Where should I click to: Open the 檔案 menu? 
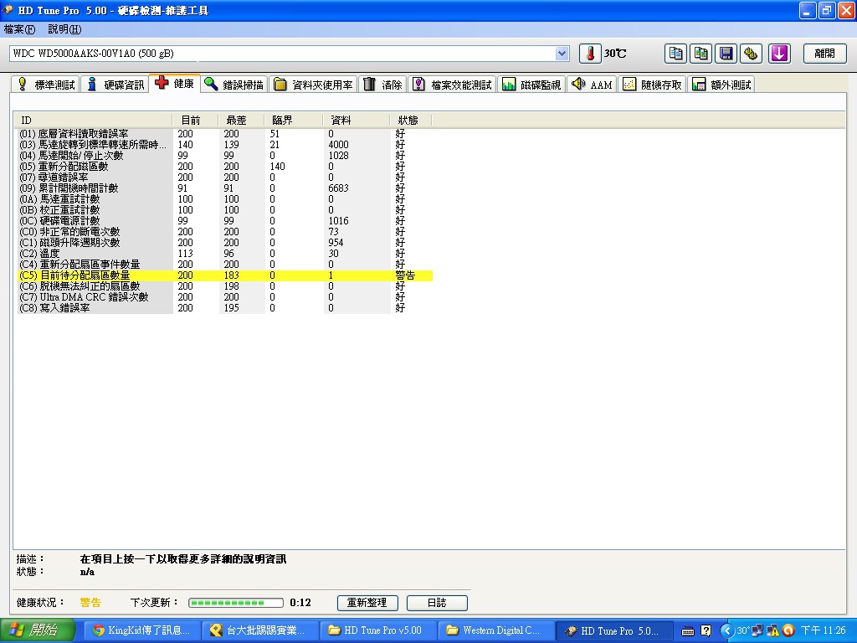tap(19, 29)
